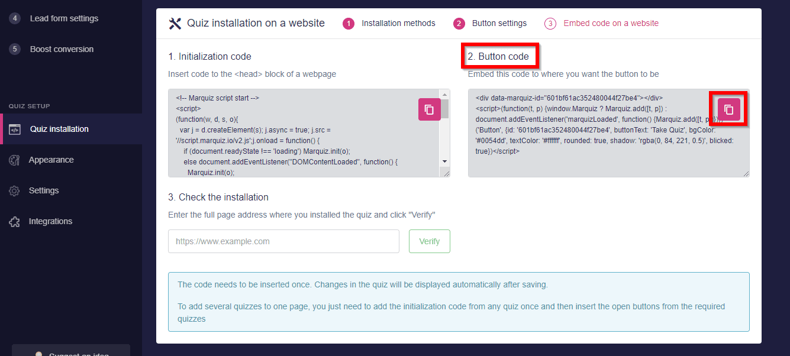Click the '1. Initialization code' heading

pos(209,57)
